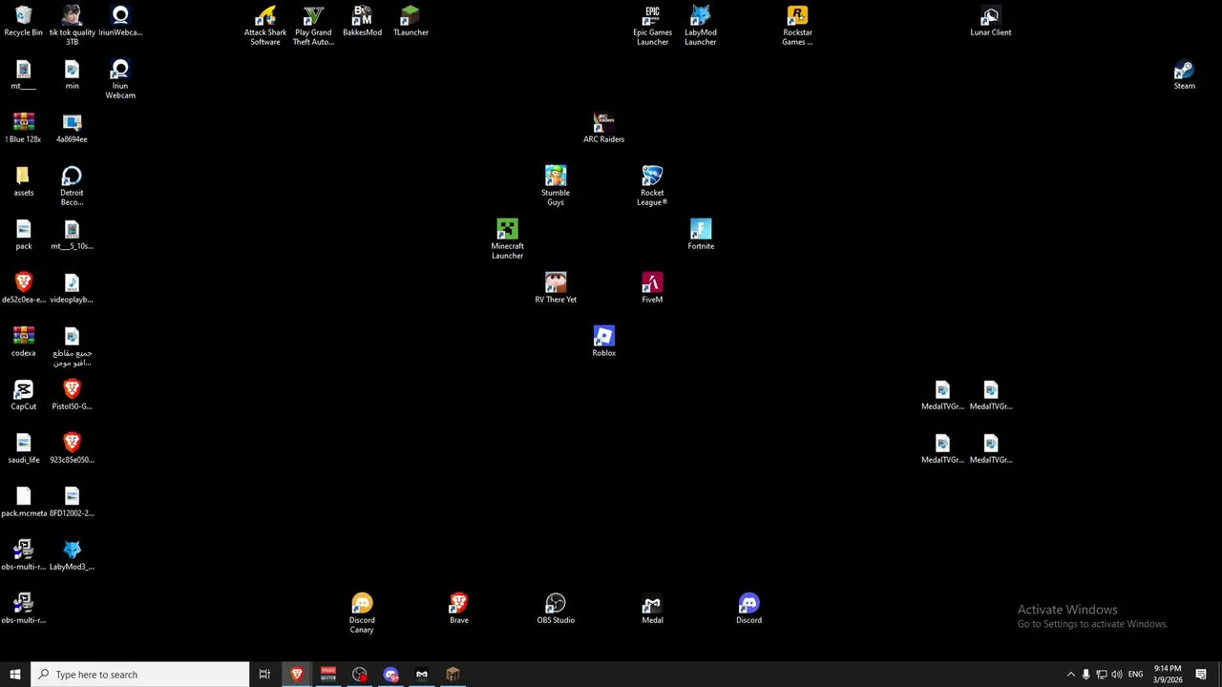Select the Roblox desktop icon
1222x687 pixels.
[603, 342]
